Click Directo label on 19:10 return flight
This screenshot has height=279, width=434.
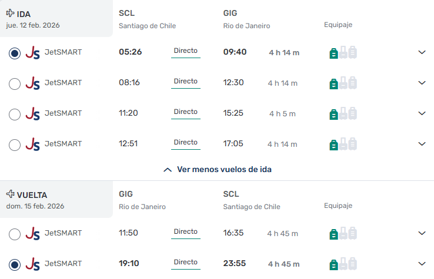click(186, 262)
